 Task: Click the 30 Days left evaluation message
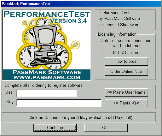point(80,117)
